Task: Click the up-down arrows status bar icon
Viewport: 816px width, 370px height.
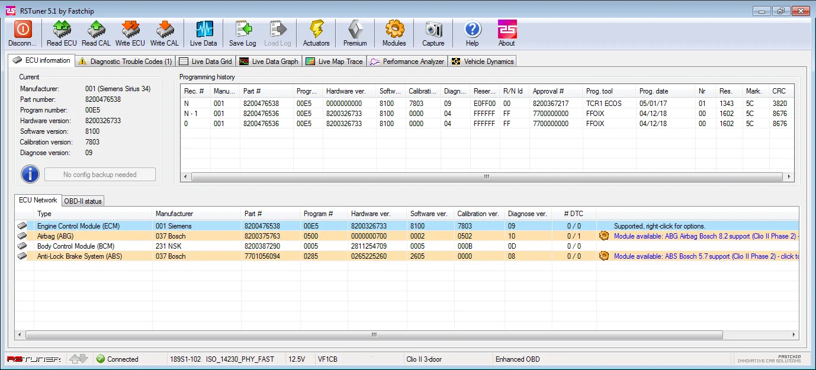Action: pos(78,359)
